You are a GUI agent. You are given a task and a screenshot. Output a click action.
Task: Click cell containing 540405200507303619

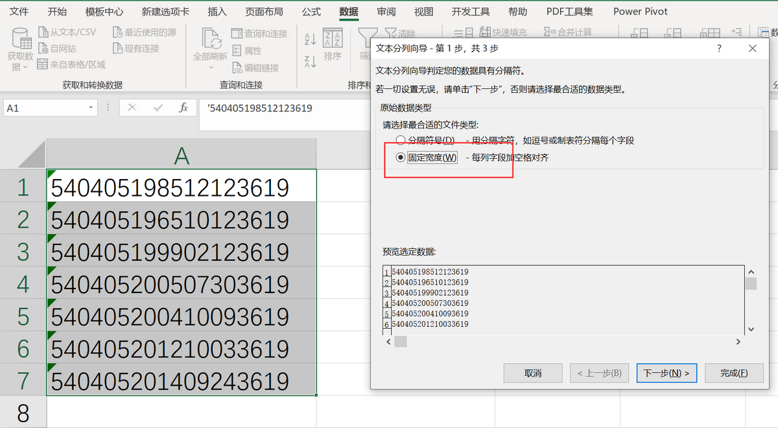pyautogui.click(x=182, y=283)
